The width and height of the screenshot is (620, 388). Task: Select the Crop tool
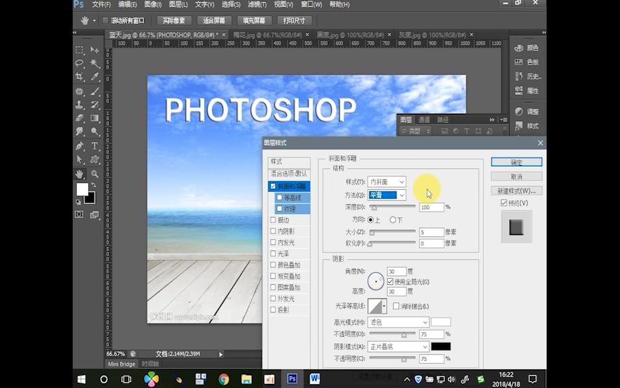[79, 75]
